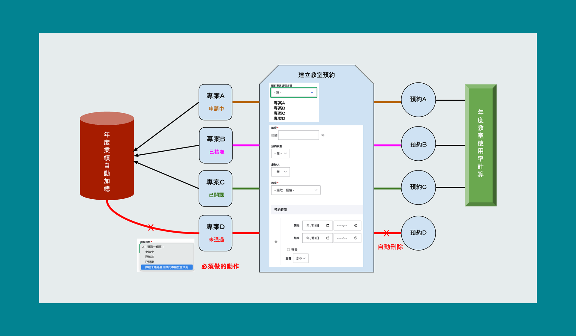Open calendar picker in 開始 date field
Image resolution: width=576 pixels, height=336 pixels.
328,225
